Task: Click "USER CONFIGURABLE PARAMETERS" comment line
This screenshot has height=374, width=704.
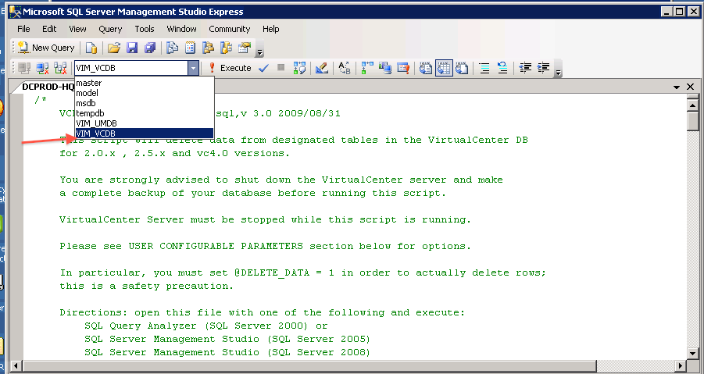Action: point(266,246)
